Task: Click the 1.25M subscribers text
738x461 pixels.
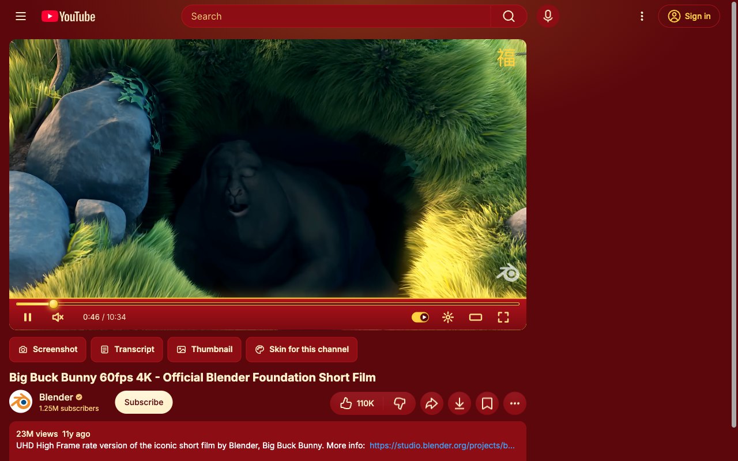Action: pos(69,409)
